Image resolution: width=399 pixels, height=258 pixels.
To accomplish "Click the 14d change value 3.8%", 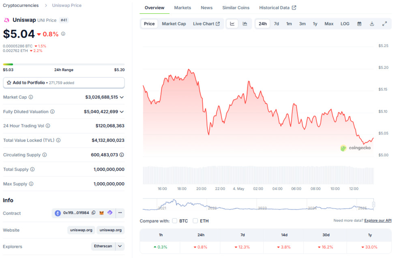I will [284, 247].
